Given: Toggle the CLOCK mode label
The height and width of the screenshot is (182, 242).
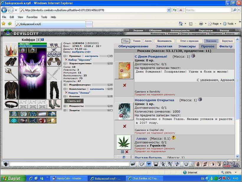Looking at the screenshot, I should (227, 166).
